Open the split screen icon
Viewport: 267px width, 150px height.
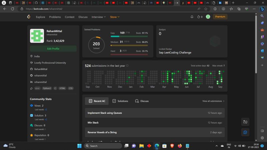click(x=223, y=9)
